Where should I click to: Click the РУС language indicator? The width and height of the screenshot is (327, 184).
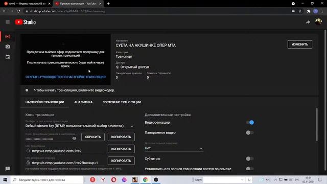coord(297,179)
